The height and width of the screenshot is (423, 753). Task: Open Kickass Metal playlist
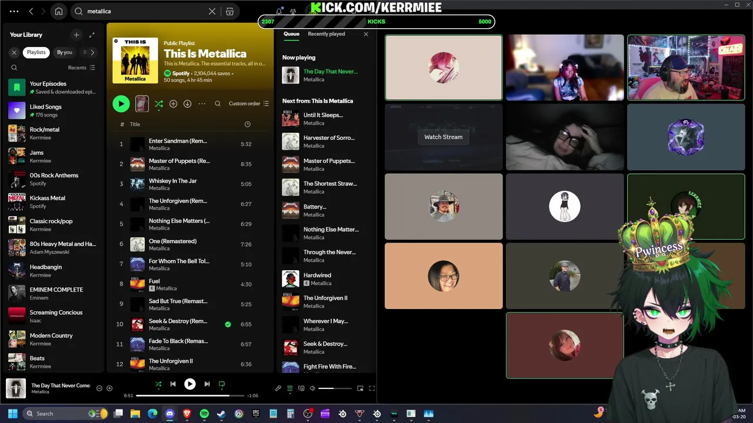coord(53,202)
